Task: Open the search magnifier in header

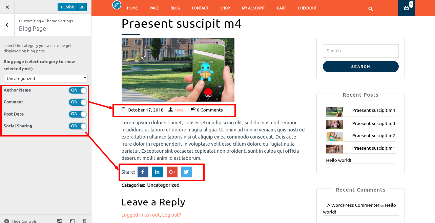Action: click(x=371, y=9)
